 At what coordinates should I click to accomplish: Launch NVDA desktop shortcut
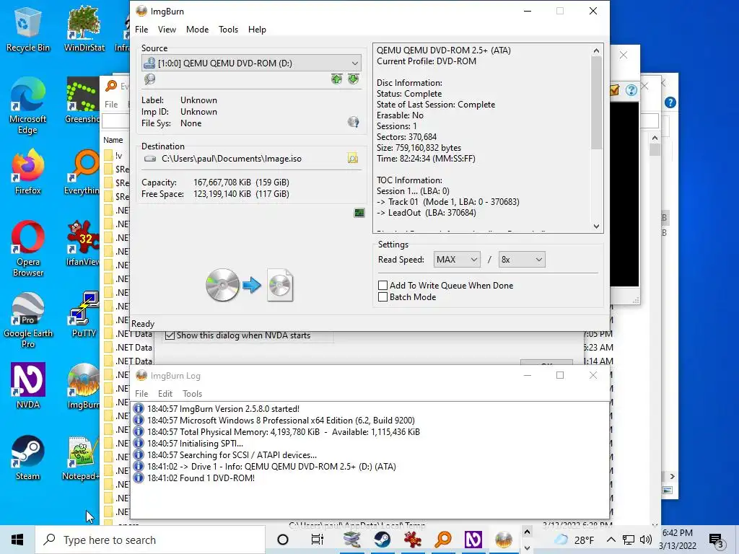point(27,385)
